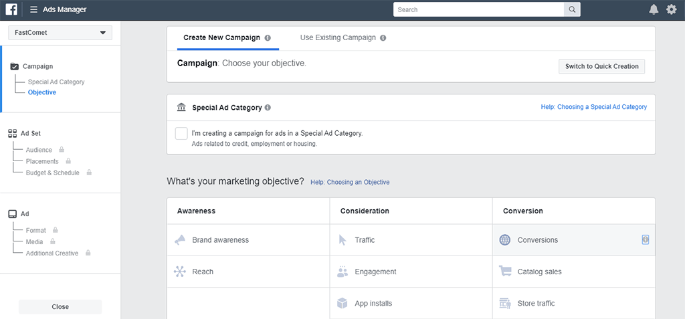The height and width of the screenshot is (319, 685).
Task: Open Help: Choosing an Objective link
Action: 350,182
